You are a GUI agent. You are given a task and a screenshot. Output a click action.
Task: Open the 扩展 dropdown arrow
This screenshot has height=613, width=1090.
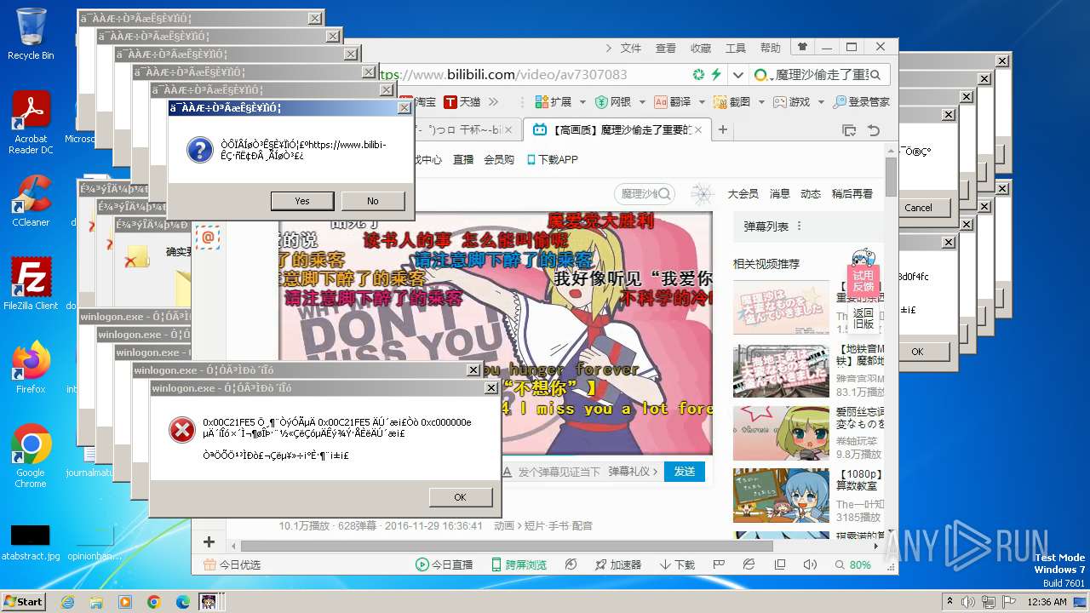point(583,102)
